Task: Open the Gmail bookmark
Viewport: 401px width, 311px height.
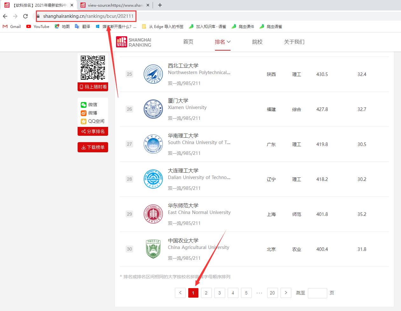Action: 12,27
